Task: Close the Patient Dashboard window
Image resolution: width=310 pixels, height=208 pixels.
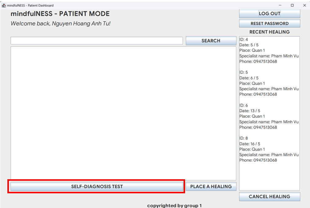Action: tap(304, 5)
